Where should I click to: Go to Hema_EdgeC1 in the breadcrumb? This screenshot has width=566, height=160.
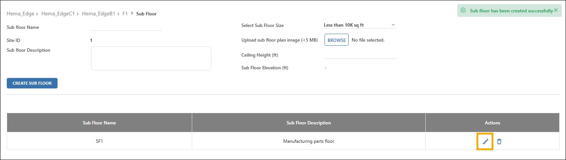tap(58, 14)
